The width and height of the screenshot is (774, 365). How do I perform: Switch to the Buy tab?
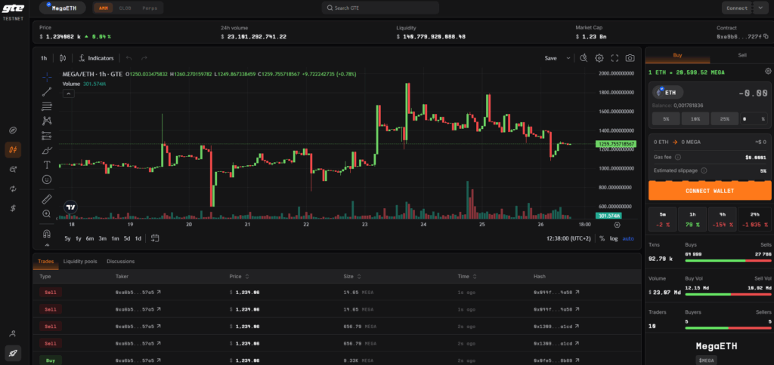click(677, 55)
